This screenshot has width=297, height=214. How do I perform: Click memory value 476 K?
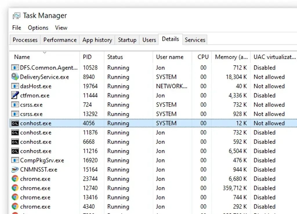click(240, 160)
